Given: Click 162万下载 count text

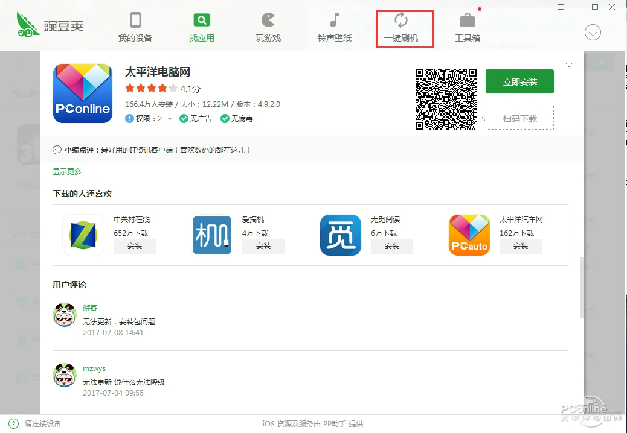Looking at the screenshot, I should 516,233.
